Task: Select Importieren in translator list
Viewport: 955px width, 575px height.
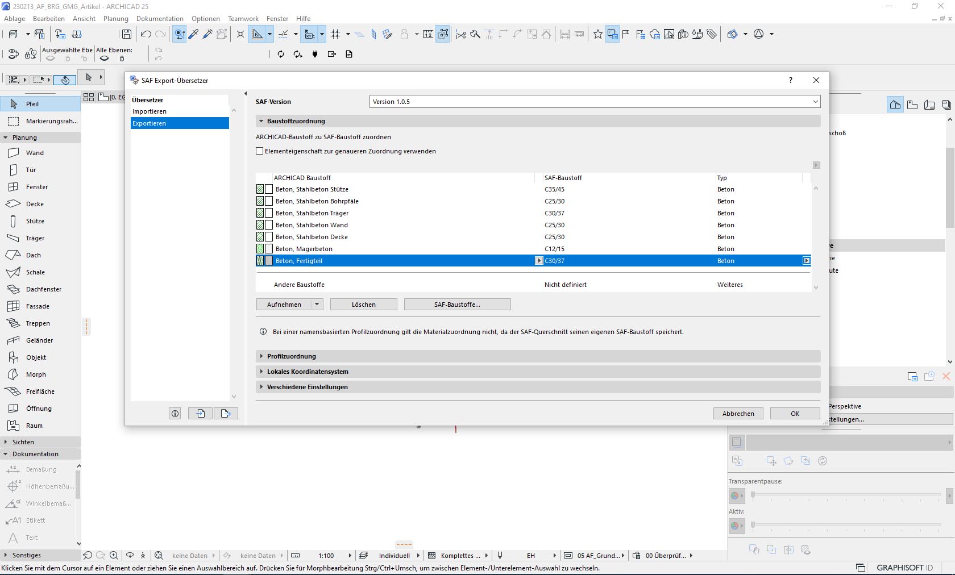Action: click(180, 111)
